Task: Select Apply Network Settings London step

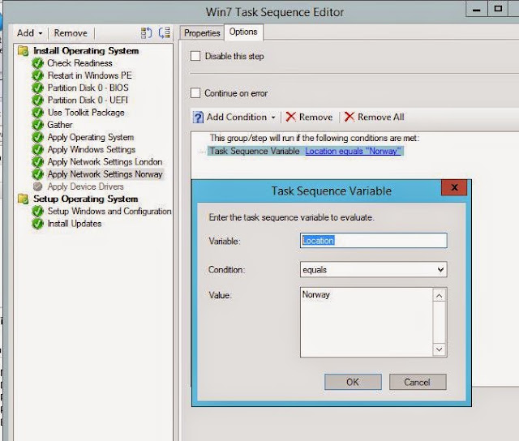Action: point(105,162)
